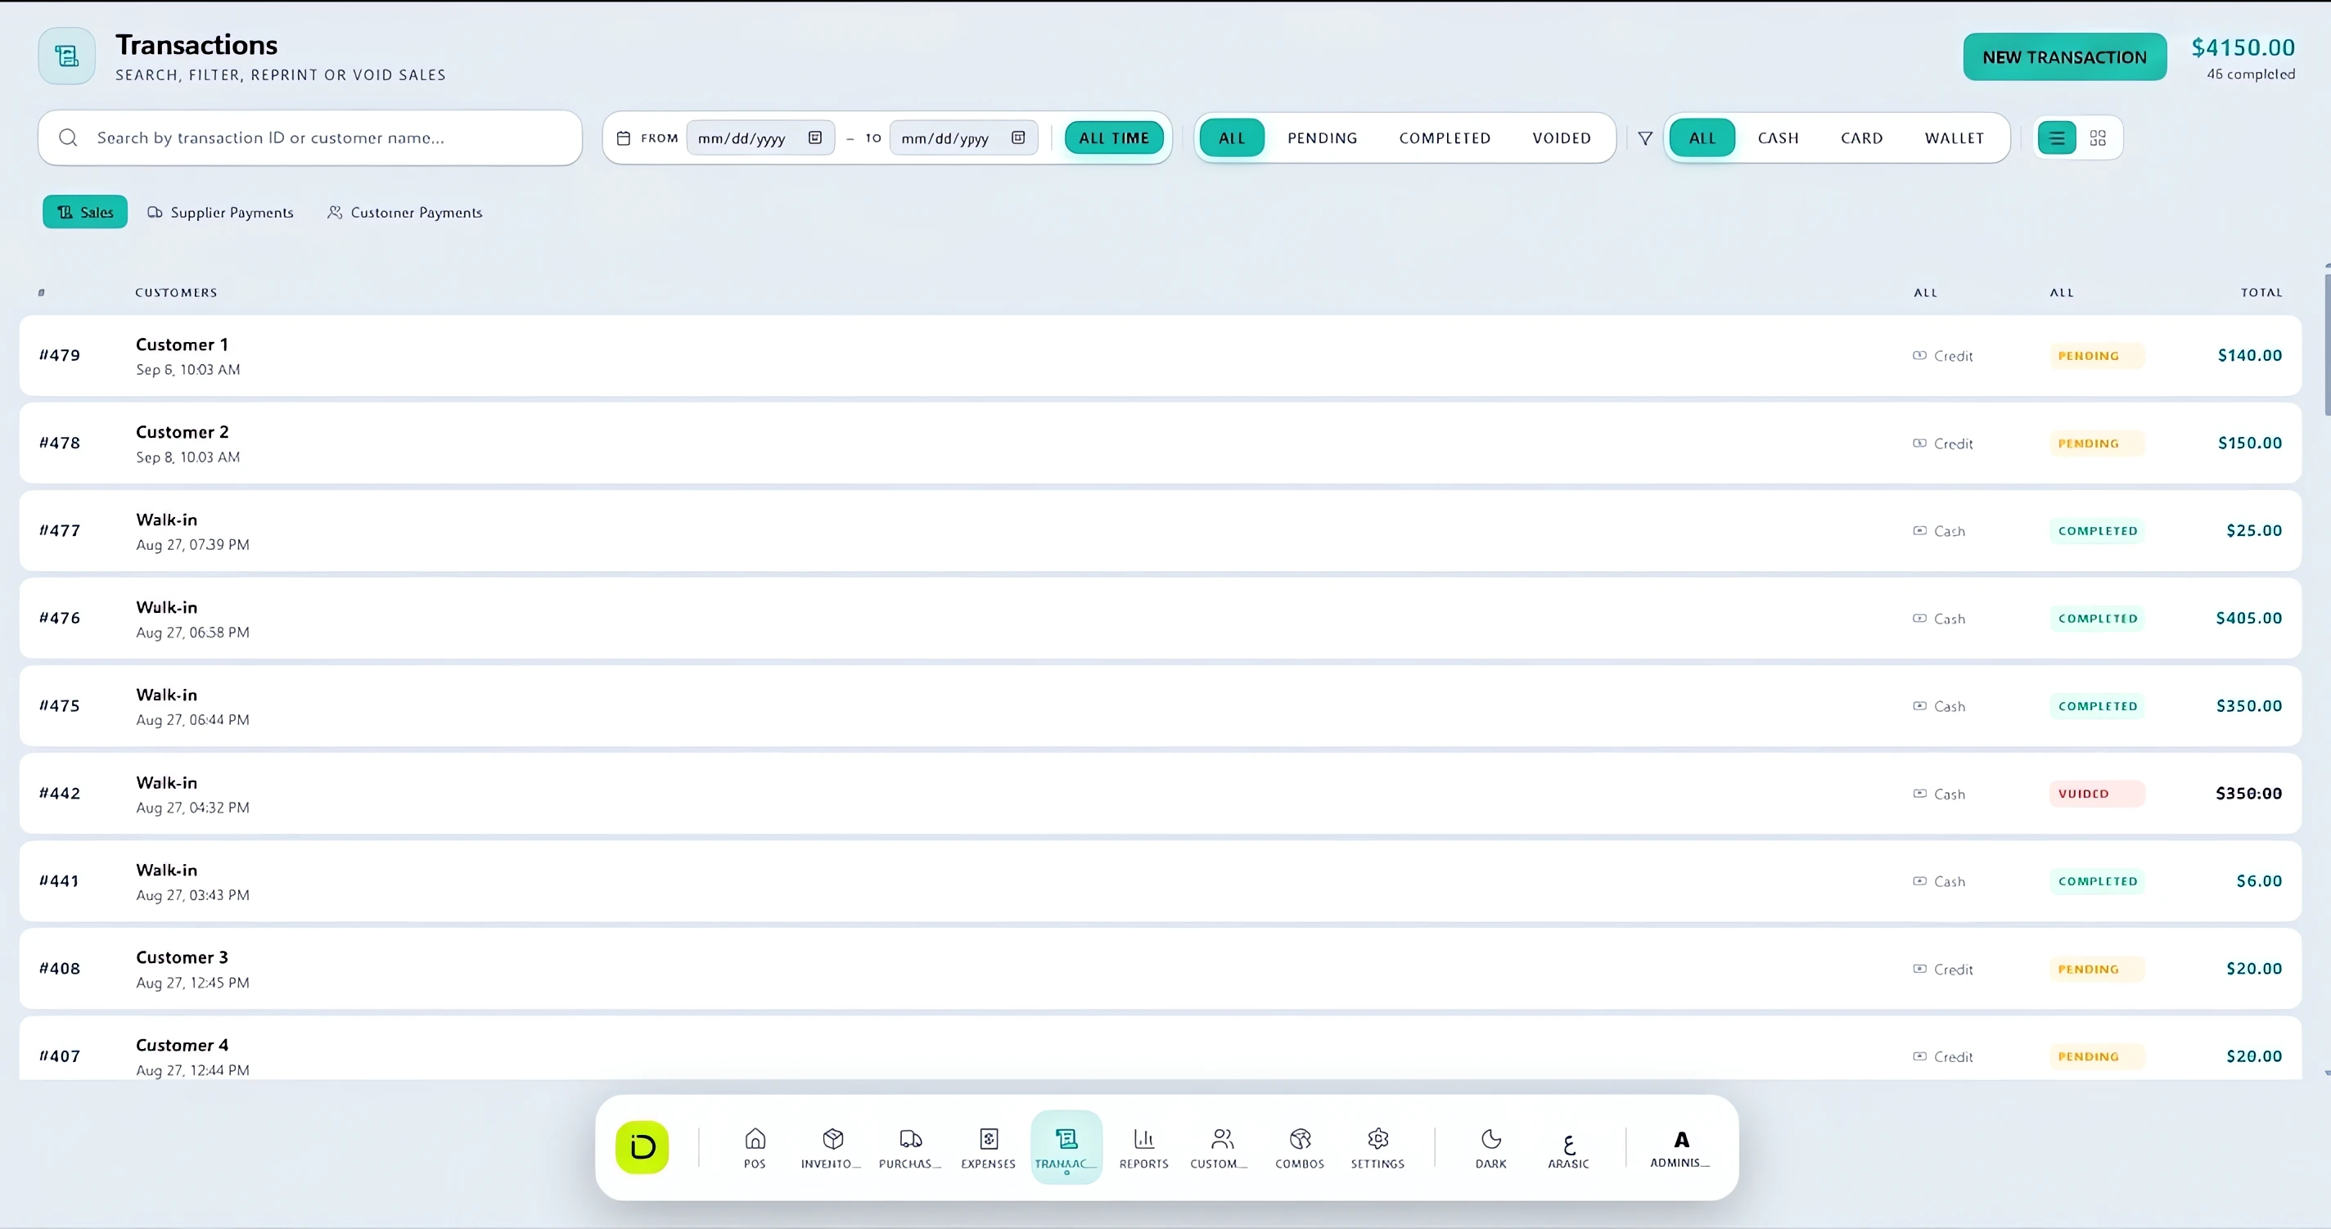This screenshot has height=1229, width=2331.
Task: Open Inventory in the dock
Action: (x=832, y=1146)
